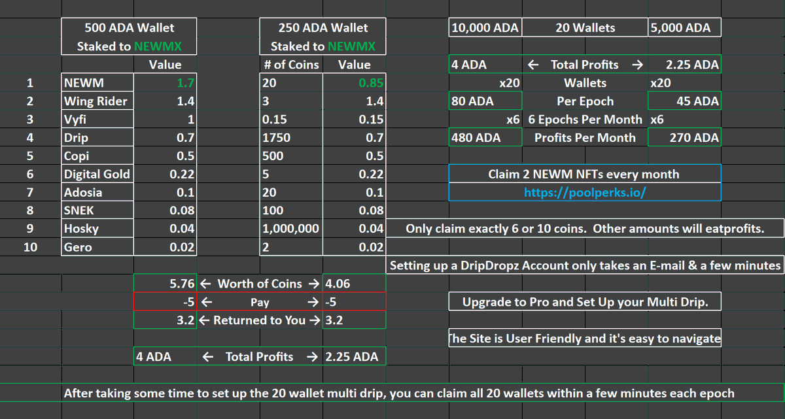This screenshot has width=785, height=419.
Task: Click the '5.76' worth of coins cell
Action: tap(165, 284)
